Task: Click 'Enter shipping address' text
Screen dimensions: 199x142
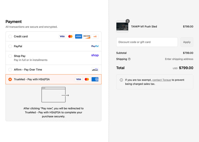Action: [179, 59]
